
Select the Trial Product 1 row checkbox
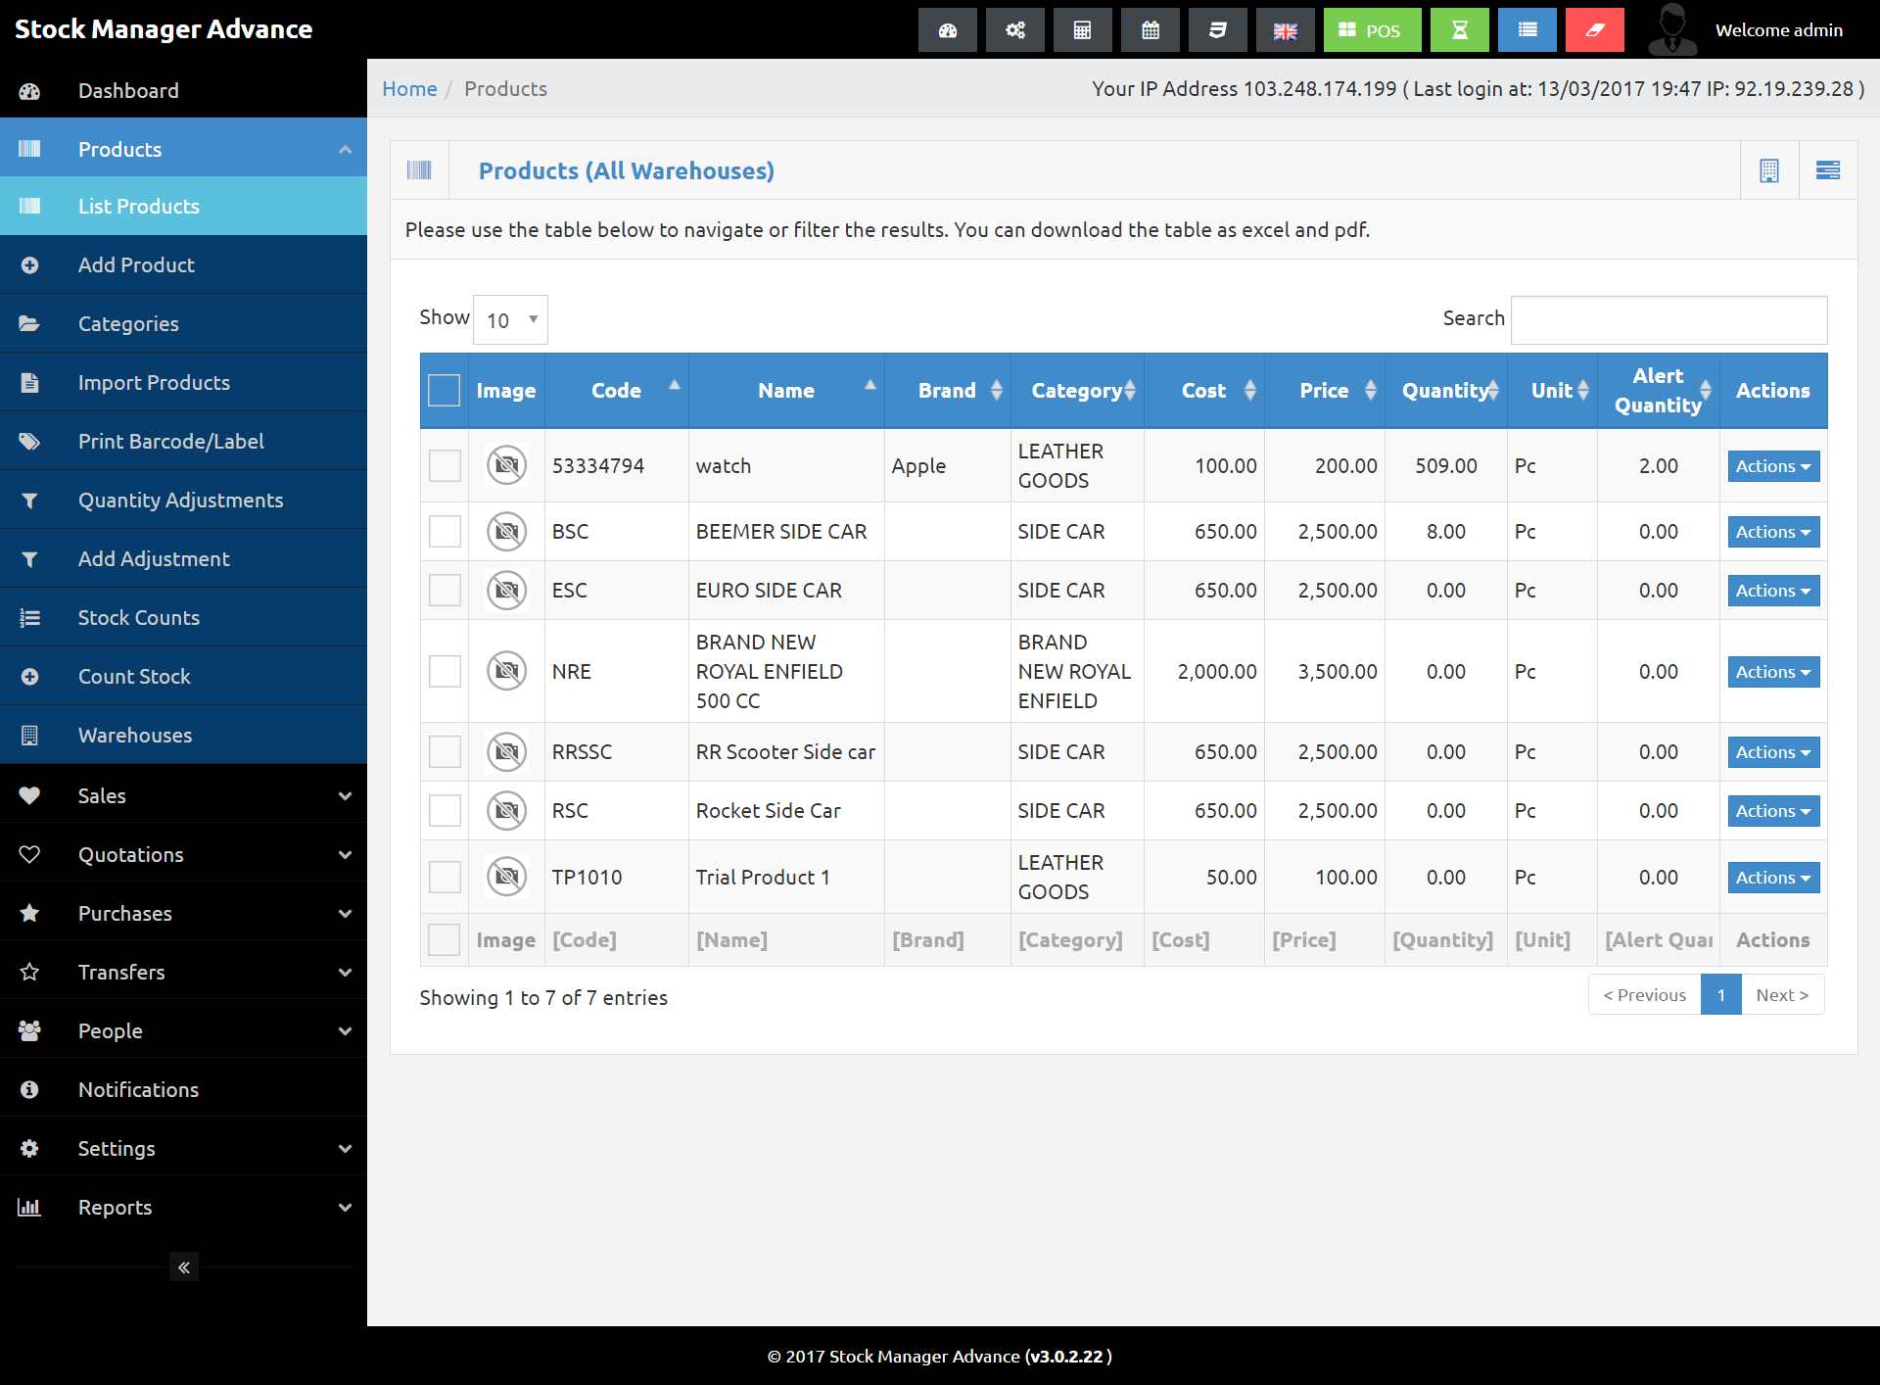445,877
